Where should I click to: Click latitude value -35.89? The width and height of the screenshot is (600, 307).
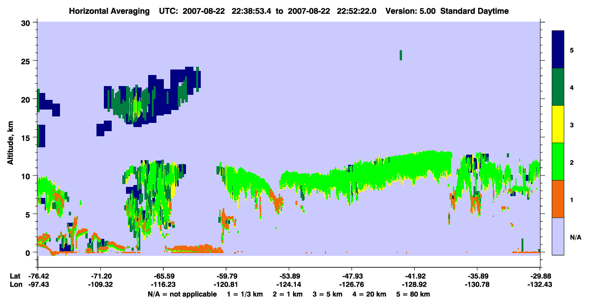tap(477, 276)
